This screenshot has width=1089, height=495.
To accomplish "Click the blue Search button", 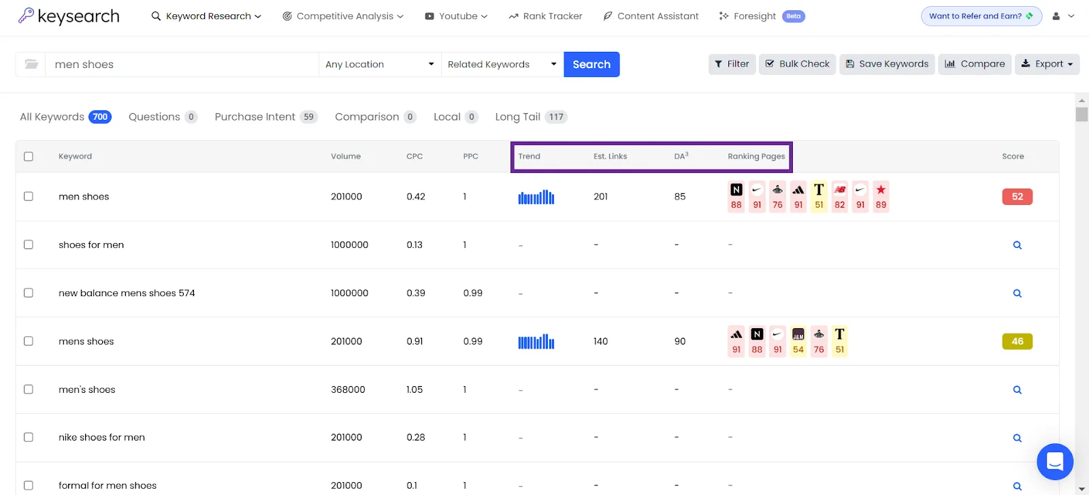I will pyautogui.click(x=591, y=64).
